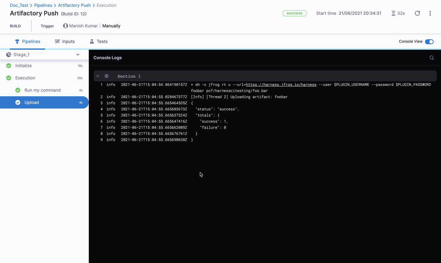This screenshot has height=263, width=441.
Task: Open the Artifactory Push breadcrumb link
Action: coord(74,5)
